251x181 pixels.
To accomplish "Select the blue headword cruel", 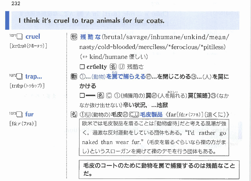I will point(33,37).
